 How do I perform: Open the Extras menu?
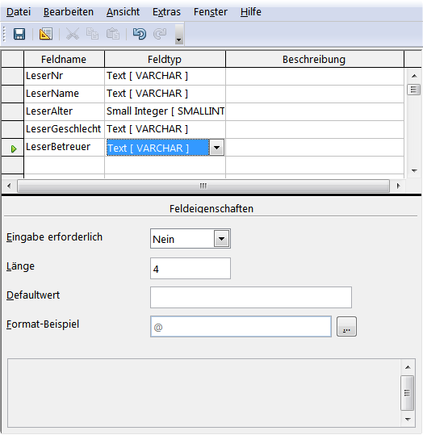pyautogui.click(x=166, y=12)
